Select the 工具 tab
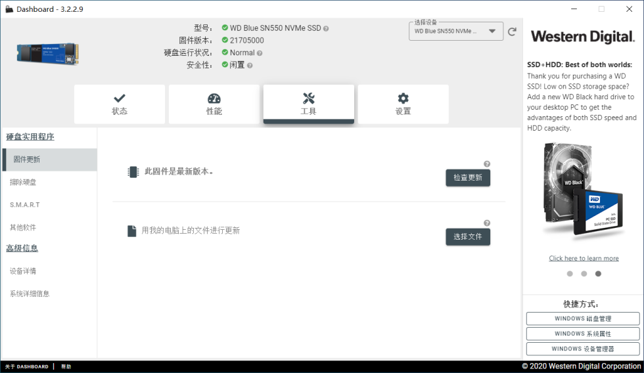644x373 pixels. click(x=308, y=104)
